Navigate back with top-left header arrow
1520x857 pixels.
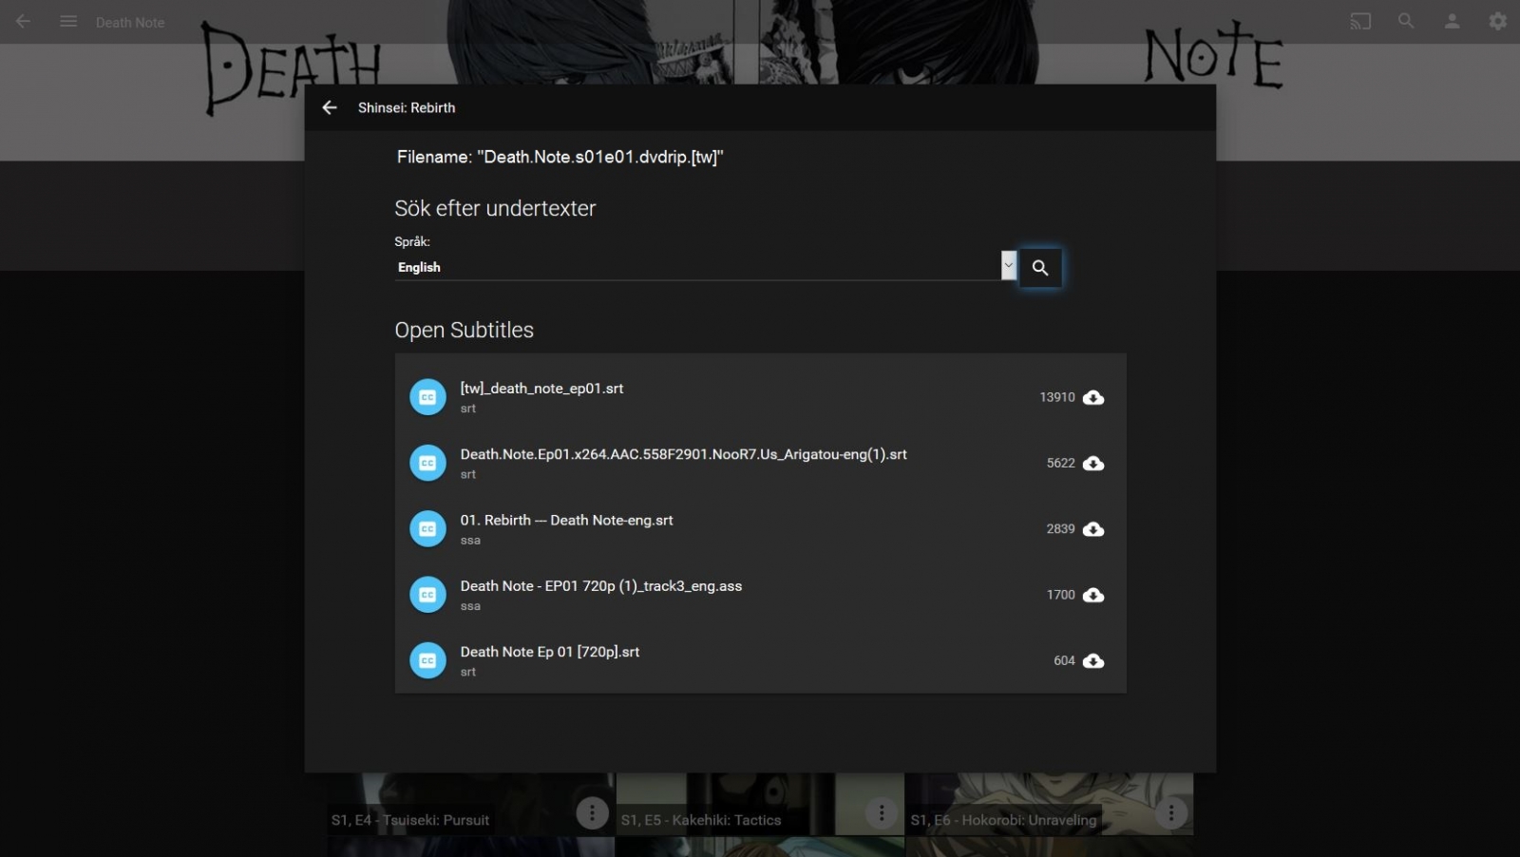(24, 21)
